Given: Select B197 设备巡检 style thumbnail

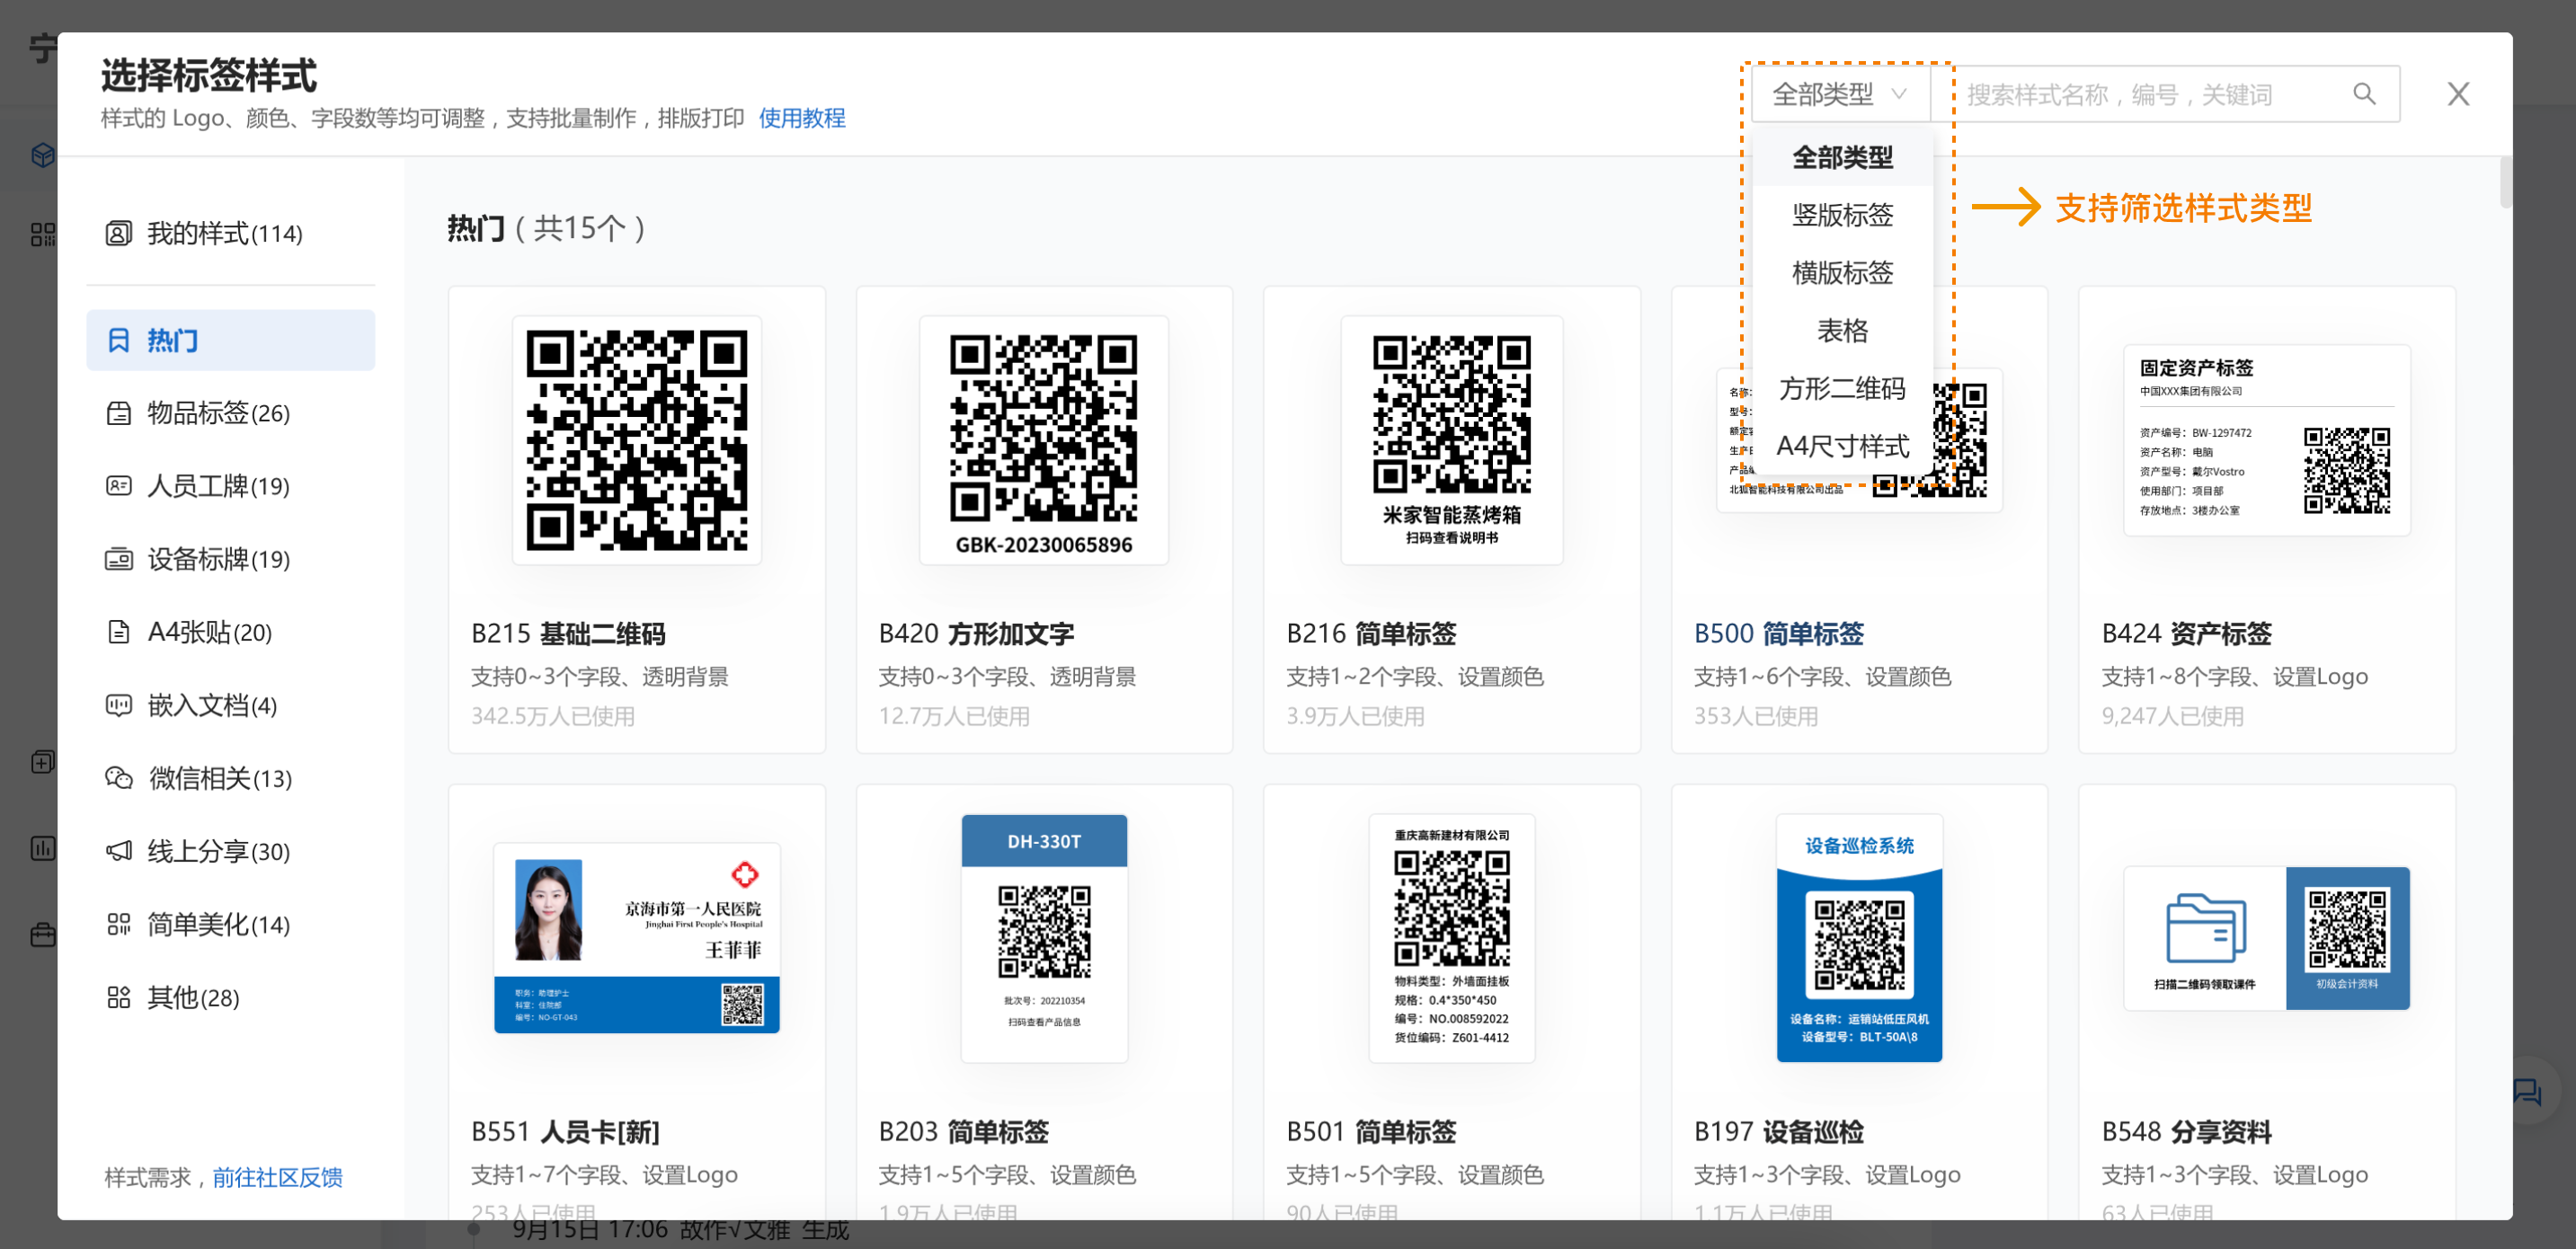Looking at the screenshot, I should click(1859, 938).
